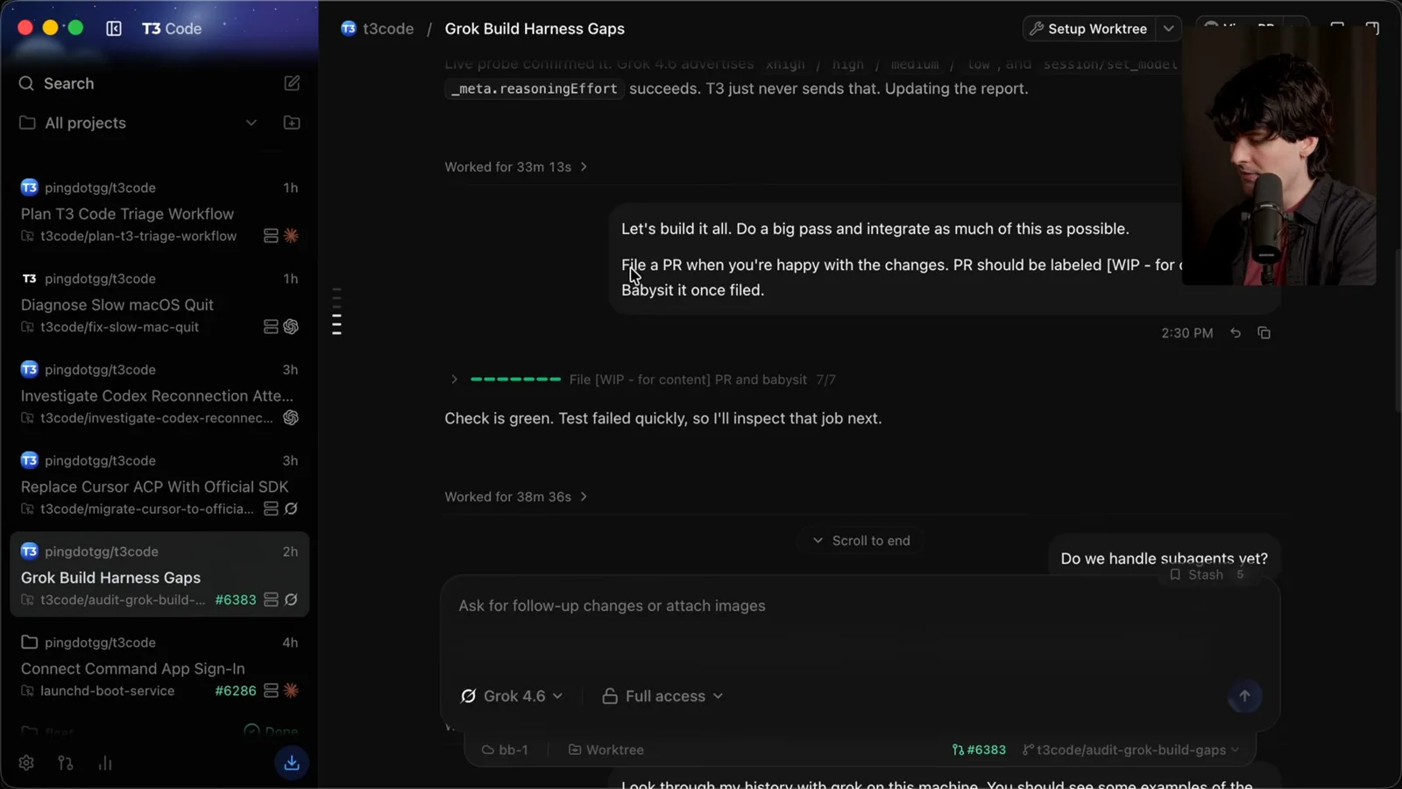Click the blue download update button
1402x789 pixels.
[x=292, y=763]
